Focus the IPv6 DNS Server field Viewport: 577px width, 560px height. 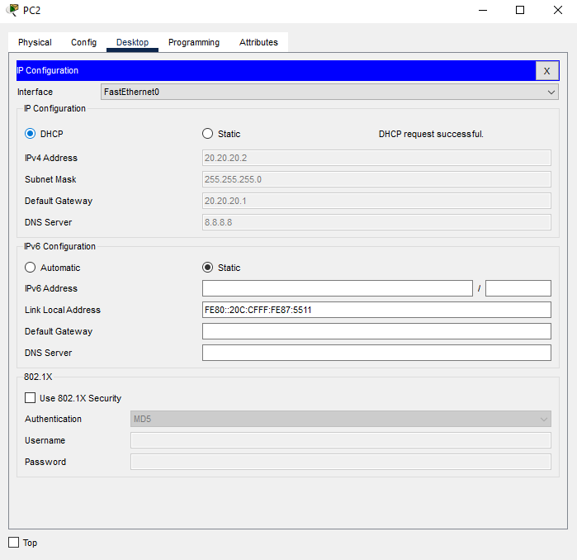coord(376,353)
